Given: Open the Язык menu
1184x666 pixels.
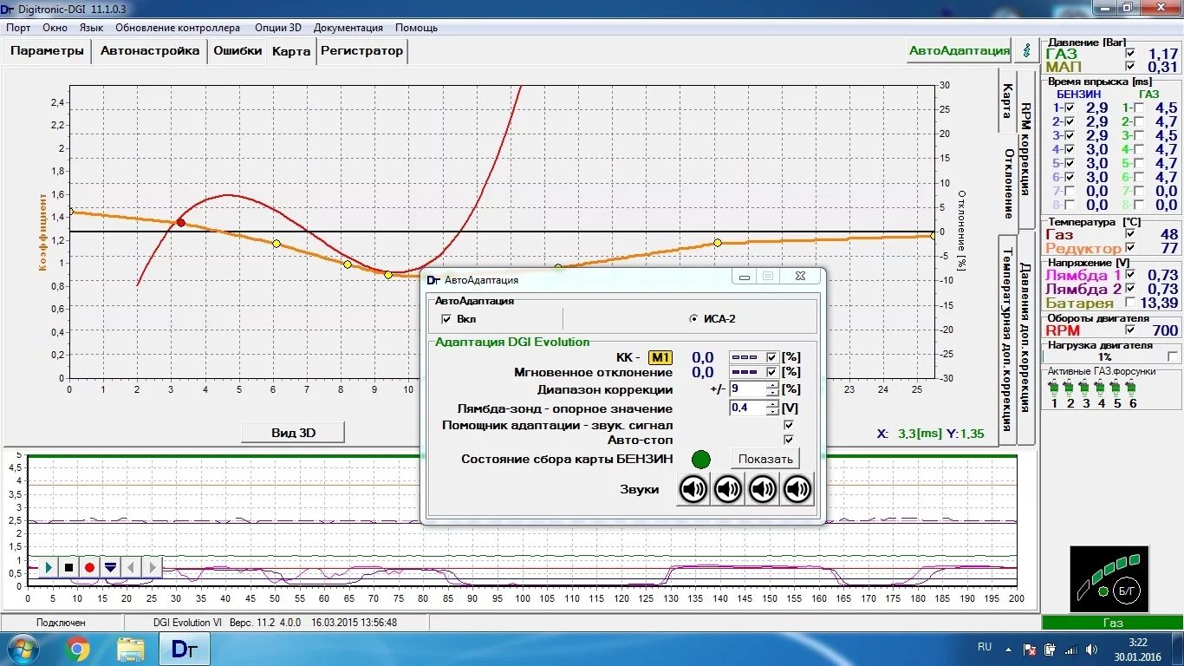Looking at the screenshot, I should (x=91, y=28).
